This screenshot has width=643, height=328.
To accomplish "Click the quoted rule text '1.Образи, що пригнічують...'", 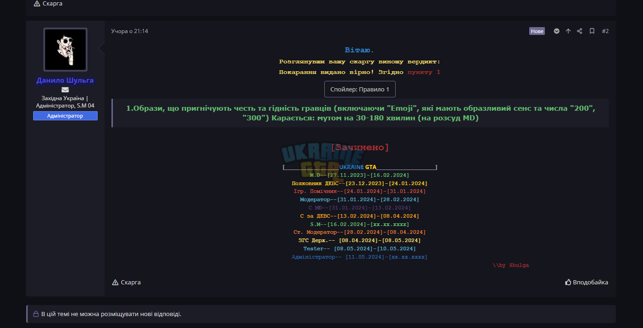I will 361,113.
